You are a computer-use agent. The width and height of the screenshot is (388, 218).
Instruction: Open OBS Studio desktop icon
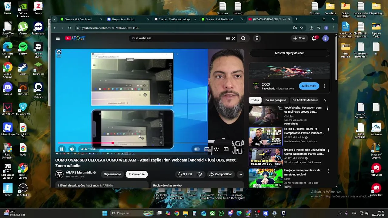23,190
